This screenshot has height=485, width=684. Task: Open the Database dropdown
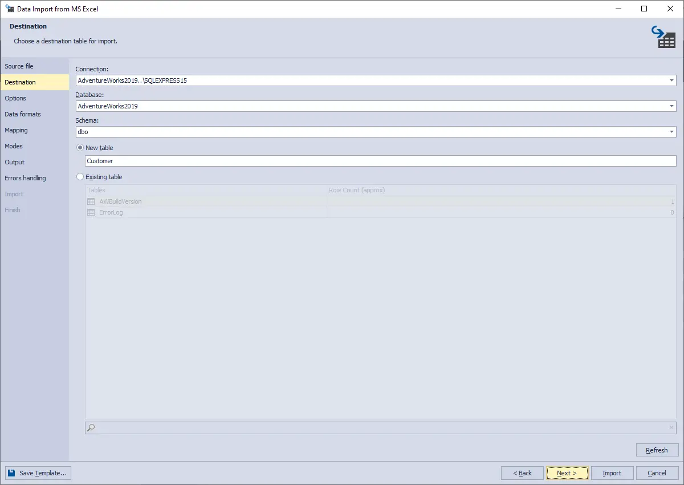[x=670, y=106]
